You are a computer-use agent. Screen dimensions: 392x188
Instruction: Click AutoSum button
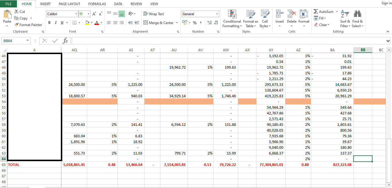tap(323, 12)
